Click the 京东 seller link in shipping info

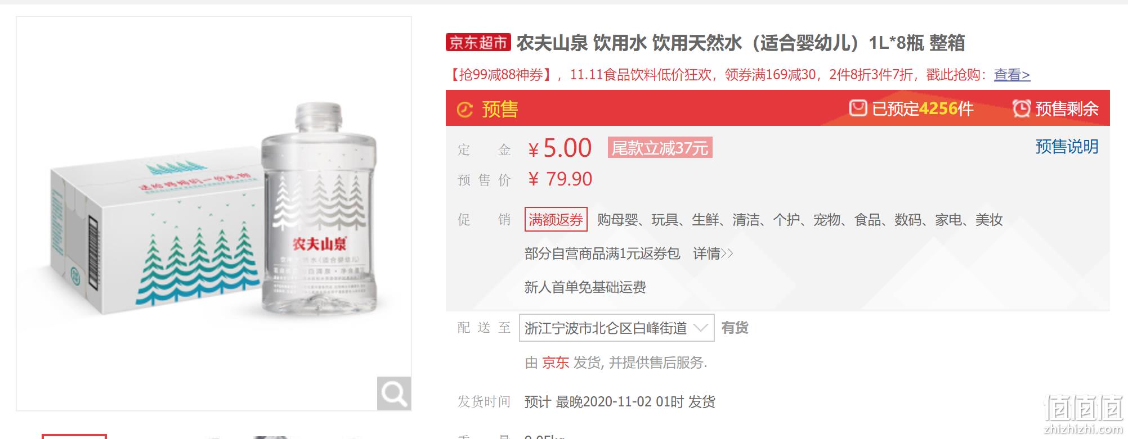556,363
